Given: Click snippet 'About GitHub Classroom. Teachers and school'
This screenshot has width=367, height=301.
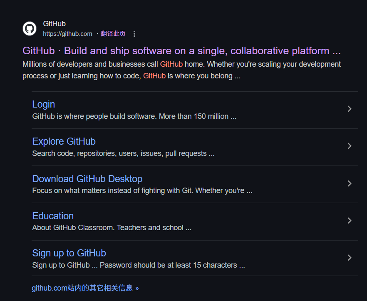Looking at the screenshot, I should point(108,228).
